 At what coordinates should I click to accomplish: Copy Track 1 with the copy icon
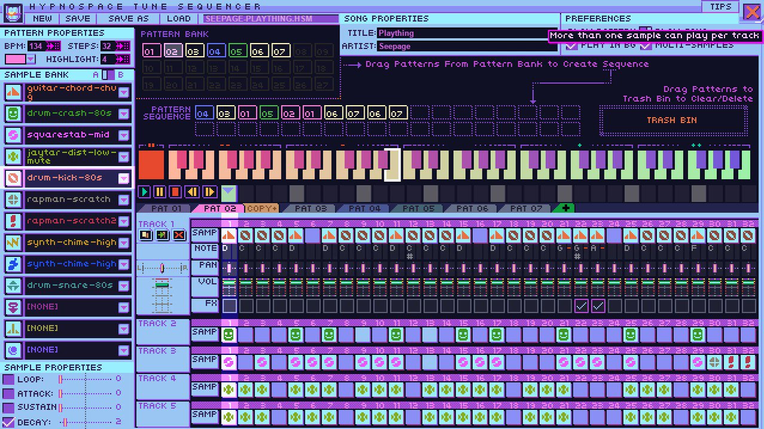coord(145,235)
